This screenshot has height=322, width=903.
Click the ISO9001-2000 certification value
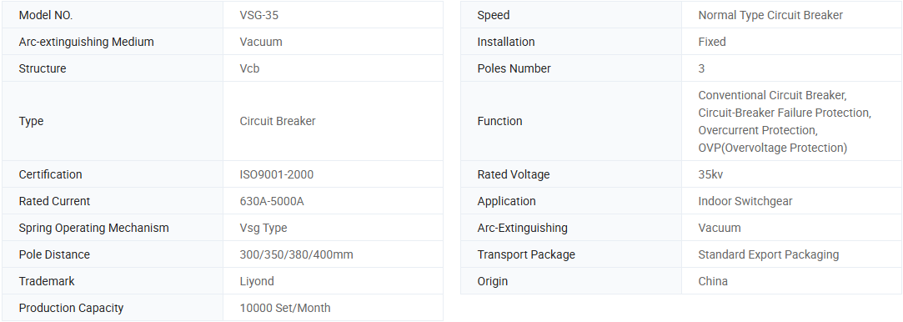coord(277,174)
